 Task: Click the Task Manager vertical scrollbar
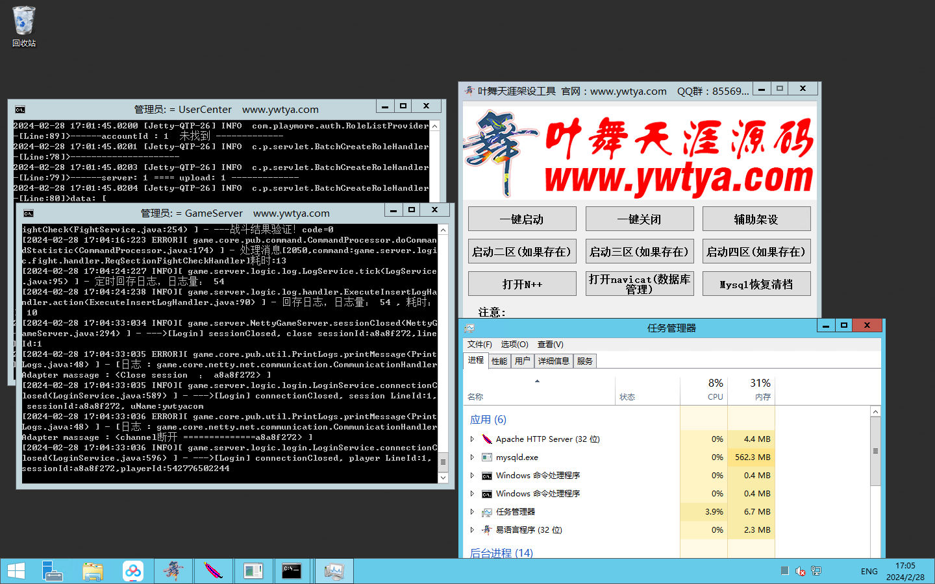875,450
